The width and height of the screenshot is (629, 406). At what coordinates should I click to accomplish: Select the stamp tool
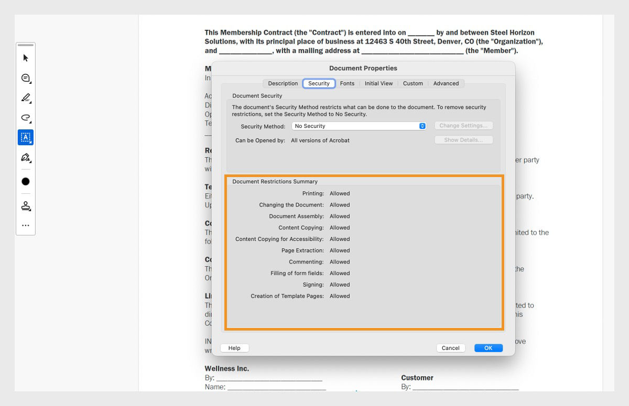25,205
